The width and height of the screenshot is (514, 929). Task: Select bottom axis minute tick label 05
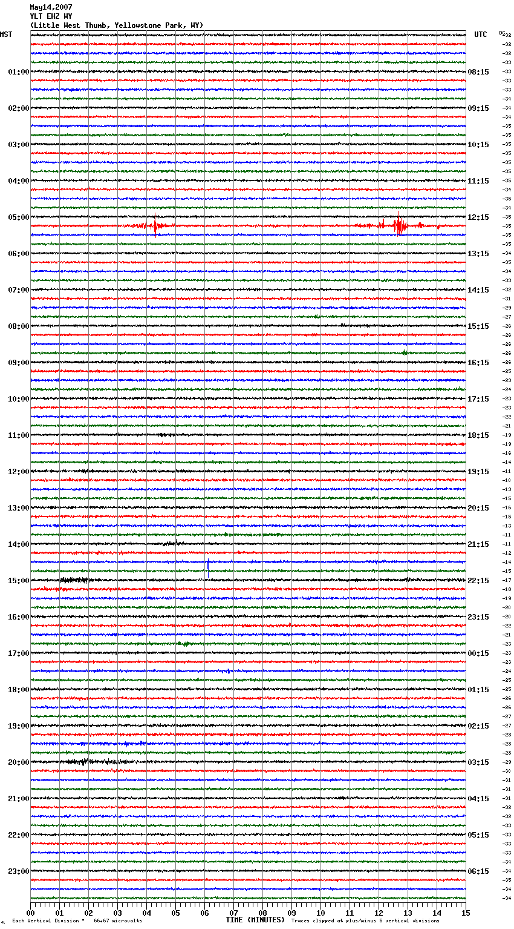click(175, 913)
